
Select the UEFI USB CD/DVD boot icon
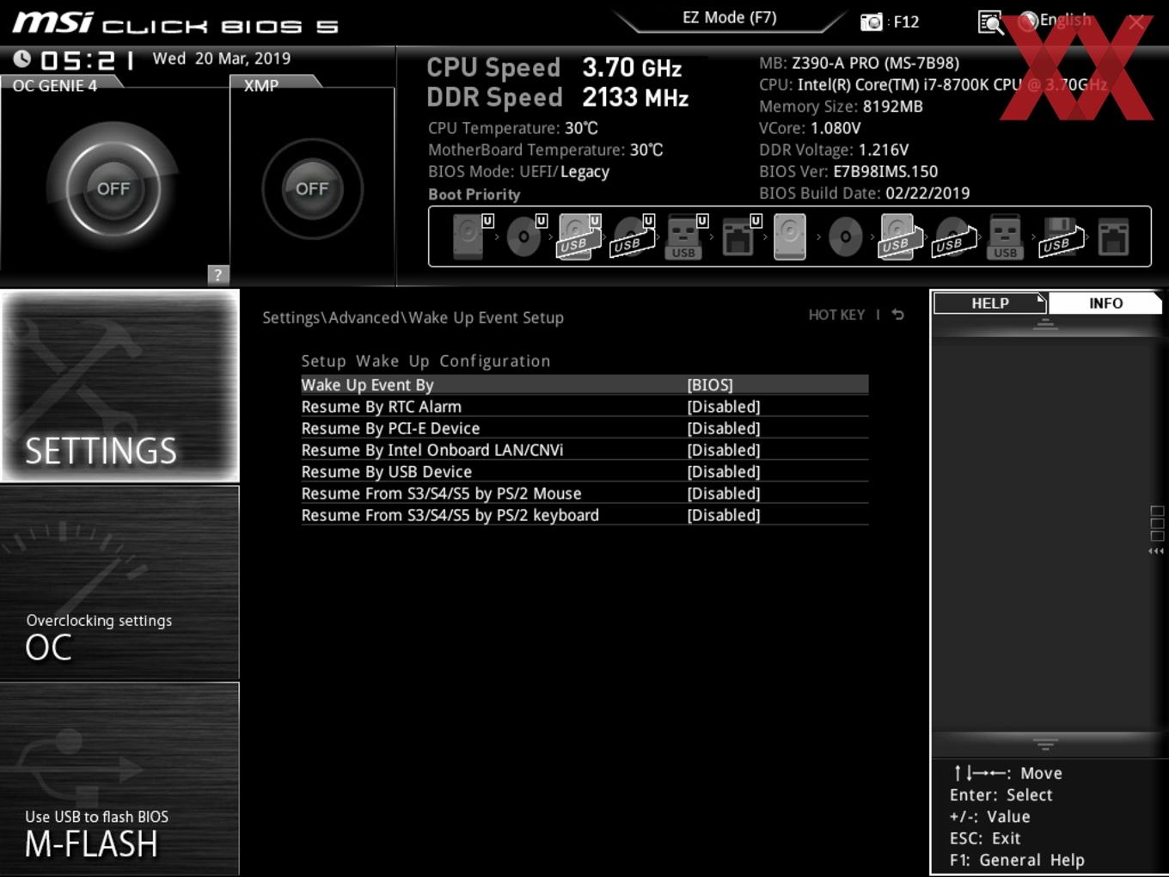632,236
